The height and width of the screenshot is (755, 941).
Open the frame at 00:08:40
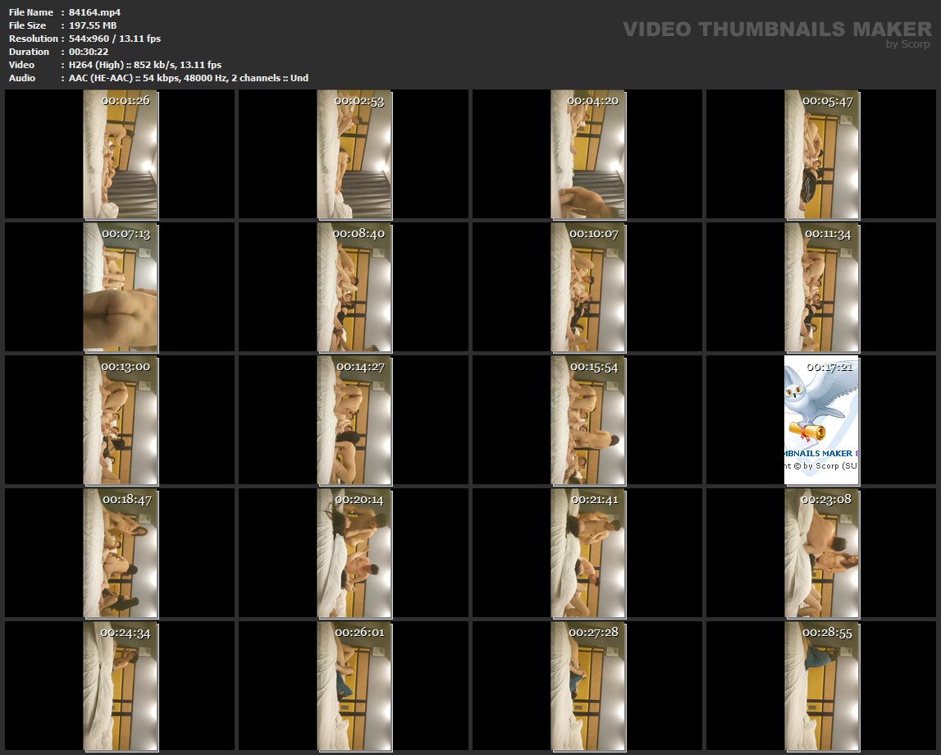click(354, 287)
